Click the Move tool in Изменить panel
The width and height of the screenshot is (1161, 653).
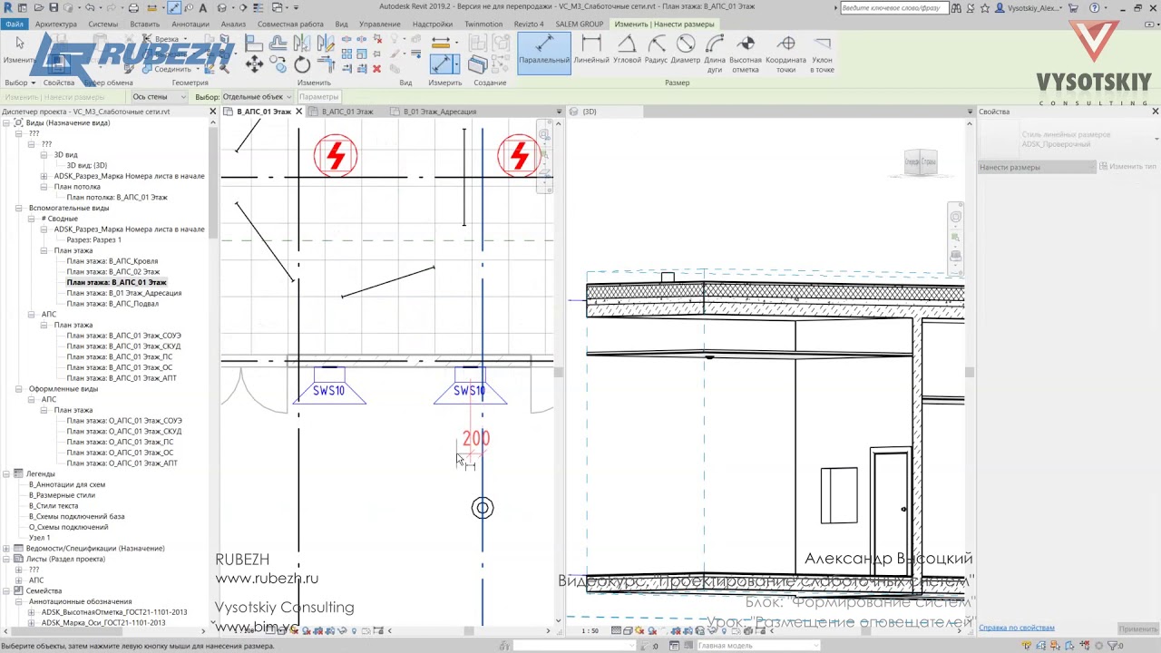[255, 63]
